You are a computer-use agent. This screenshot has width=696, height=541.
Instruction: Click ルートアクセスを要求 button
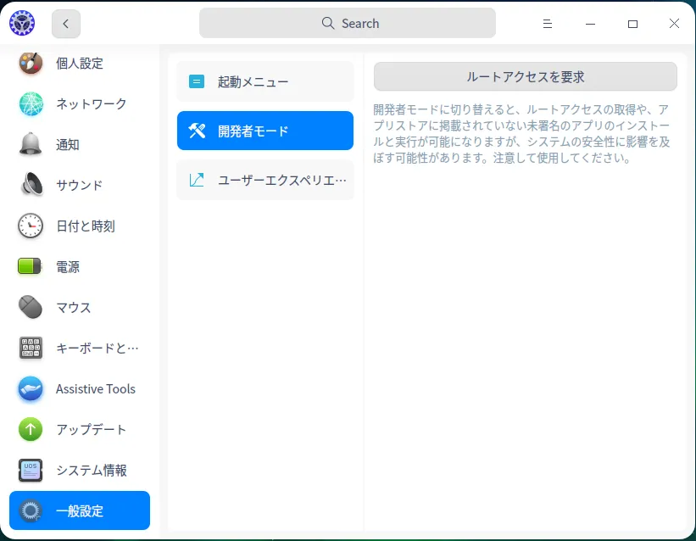tap(526, 76)
